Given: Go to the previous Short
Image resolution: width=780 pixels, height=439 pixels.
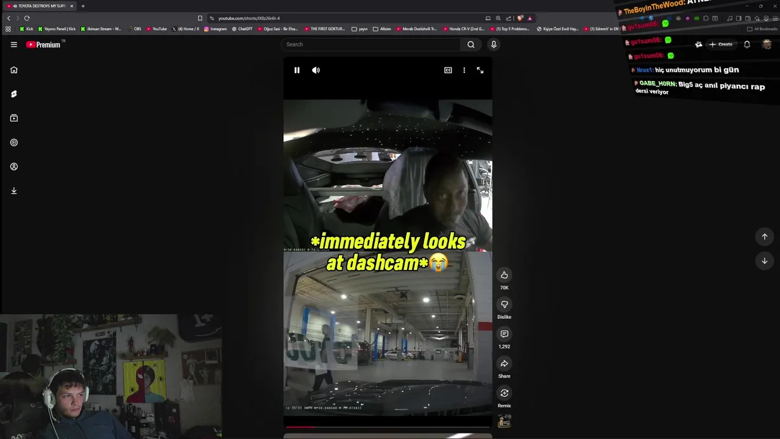Looking at the screenshot, I should click(764, 237).
